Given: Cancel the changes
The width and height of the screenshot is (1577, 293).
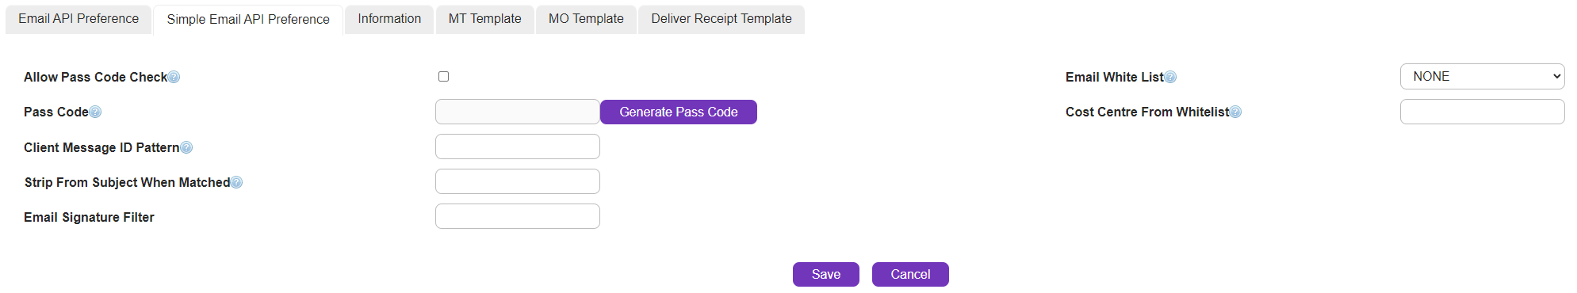Looking at the screenshot, I should tap(910, 274).
